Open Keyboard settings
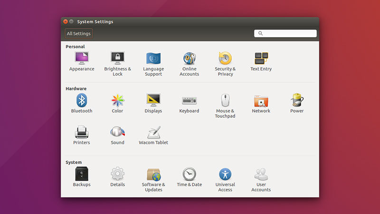 189,100
